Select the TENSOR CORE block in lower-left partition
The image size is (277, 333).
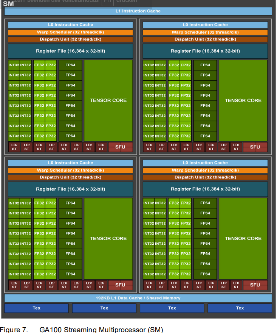[108, 239]
